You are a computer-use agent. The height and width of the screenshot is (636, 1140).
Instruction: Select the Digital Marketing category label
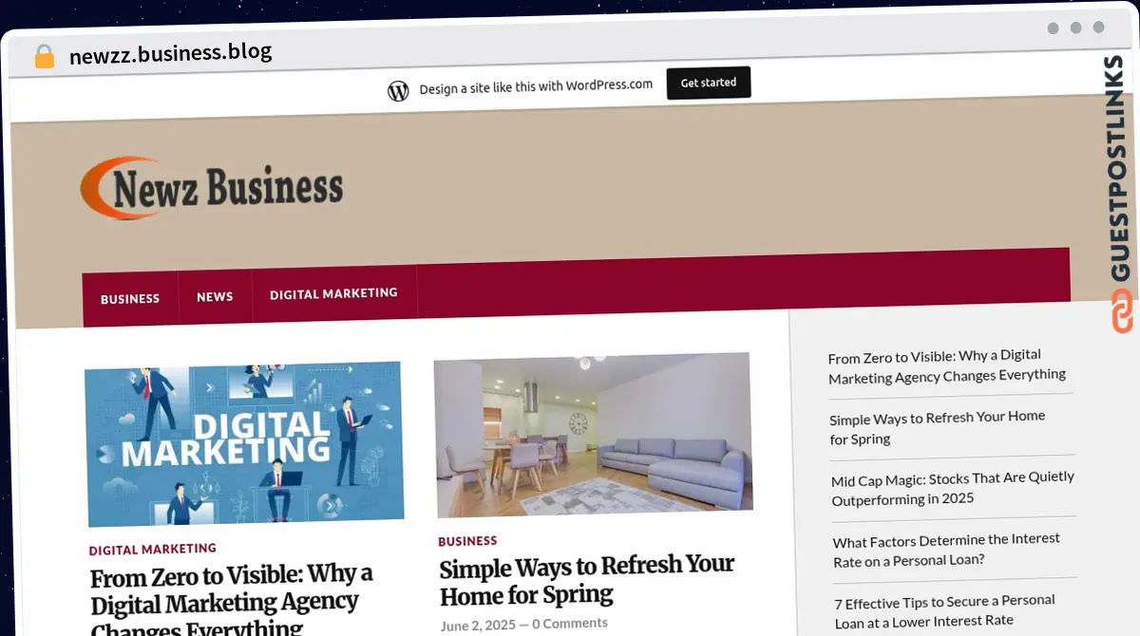point(153,549)
